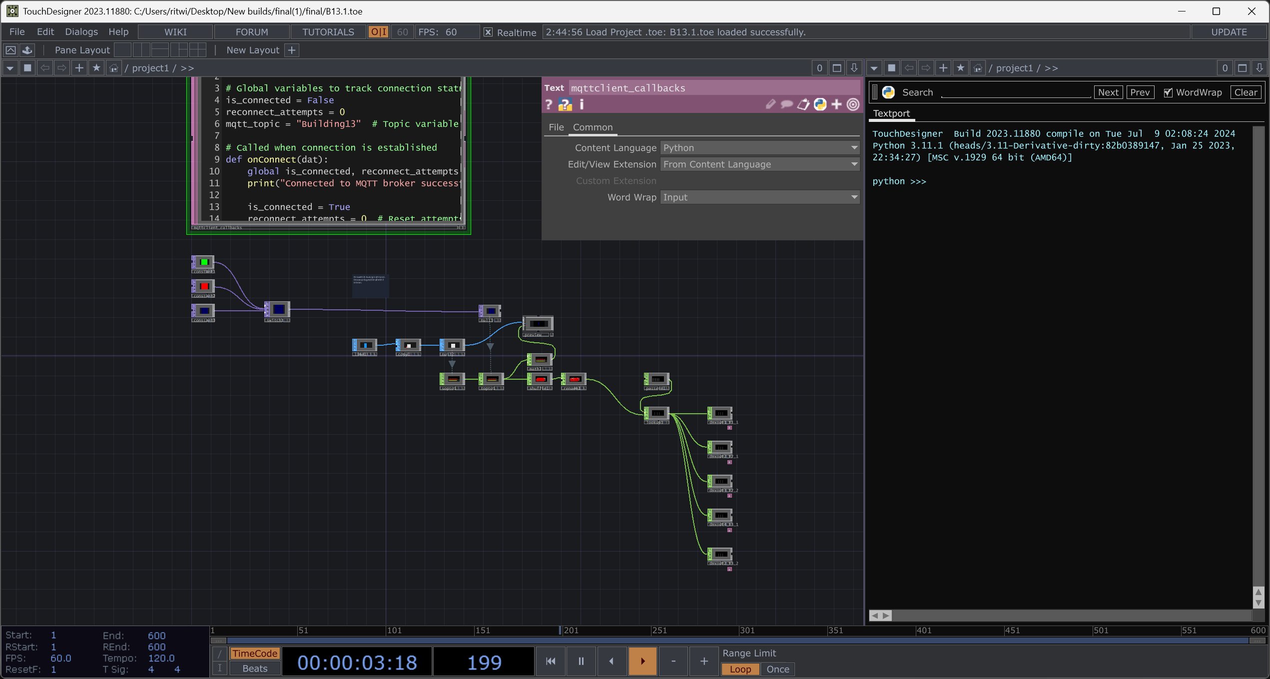Open the File menu

[16, 32]
